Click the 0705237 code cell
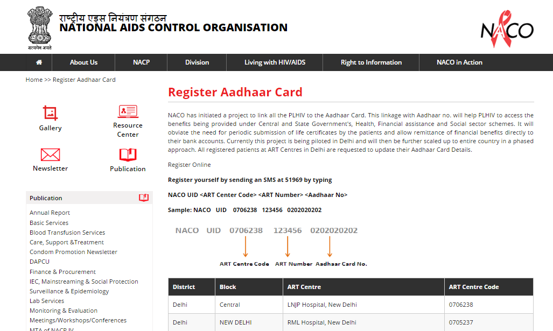553x331 pixels. point(489,322)
